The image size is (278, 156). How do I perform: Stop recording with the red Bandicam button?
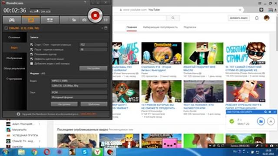pyautogui.click(x=95, y=16)
